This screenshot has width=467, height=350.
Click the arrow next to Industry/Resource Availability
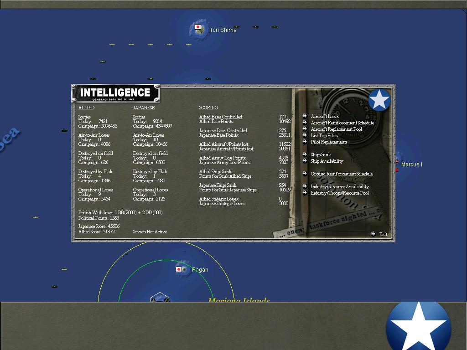click(305, 186)
